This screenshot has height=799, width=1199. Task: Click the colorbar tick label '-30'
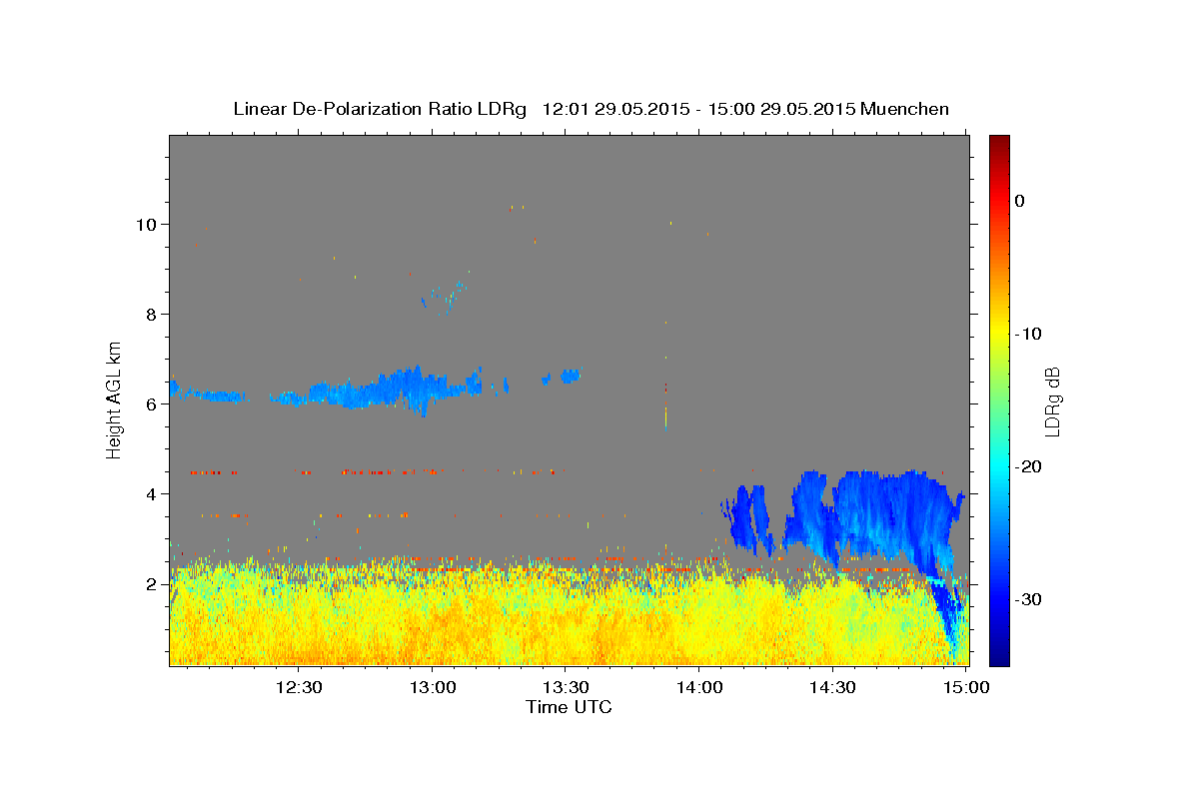coord(1030,599)
